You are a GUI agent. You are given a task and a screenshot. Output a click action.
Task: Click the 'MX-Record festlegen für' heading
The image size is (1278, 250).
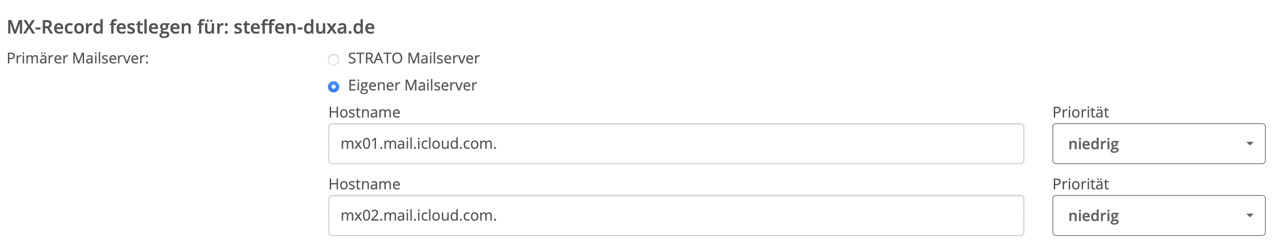coord(118,27)
